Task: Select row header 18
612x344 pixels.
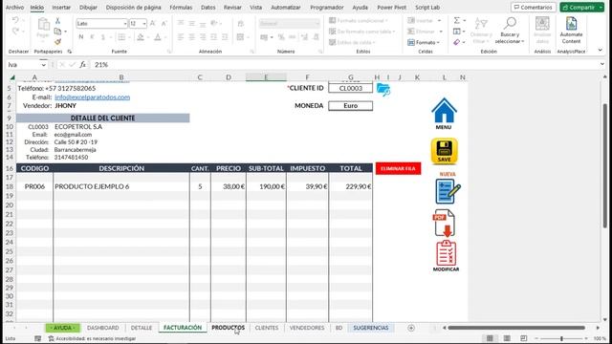Action: [x=10, y=186]
